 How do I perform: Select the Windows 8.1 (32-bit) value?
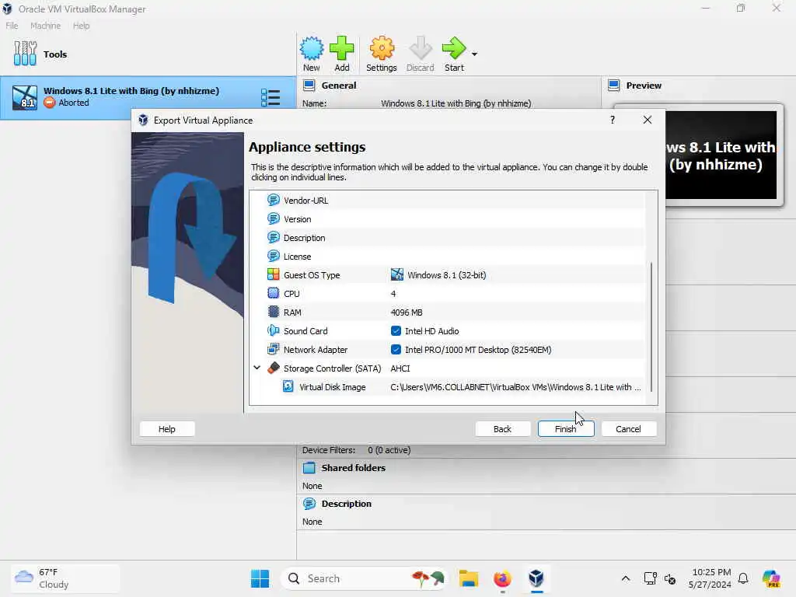446,275
